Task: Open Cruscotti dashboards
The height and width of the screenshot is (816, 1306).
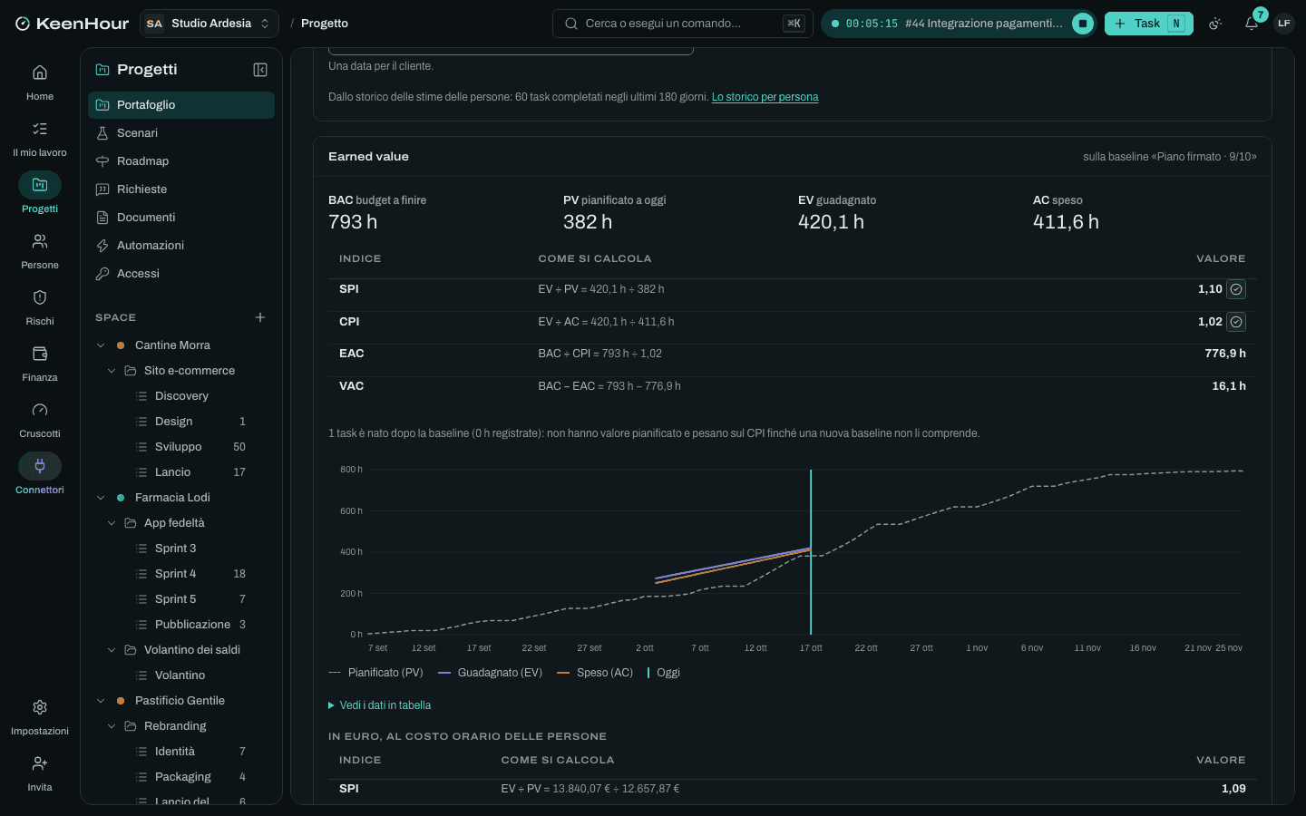Action: [x=40, y=419]
